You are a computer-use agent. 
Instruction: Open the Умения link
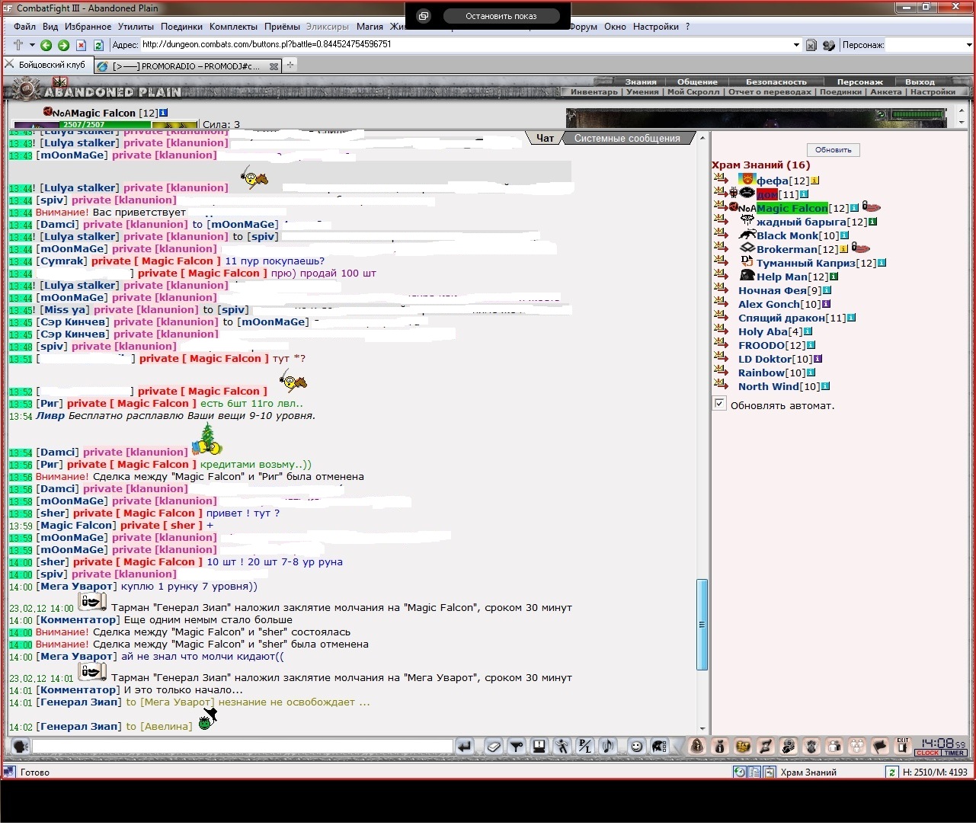[x=642, y=92]
